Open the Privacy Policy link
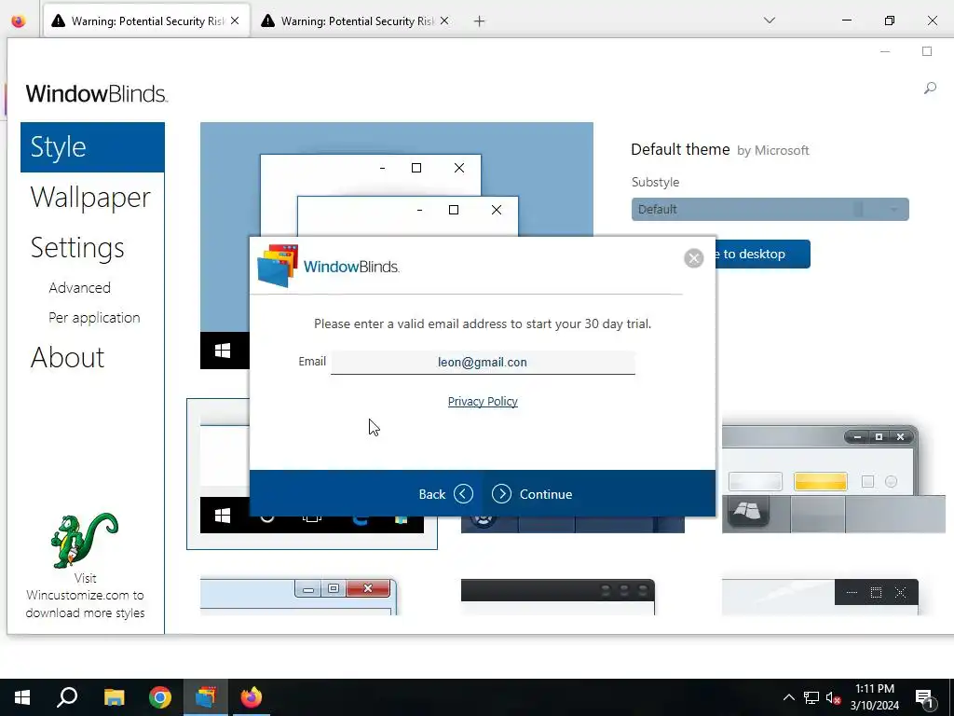This screenshot has width=954, height=716. 483,401
